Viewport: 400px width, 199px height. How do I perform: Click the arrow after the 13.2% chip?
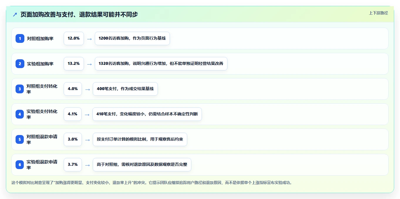coord(90,64)
